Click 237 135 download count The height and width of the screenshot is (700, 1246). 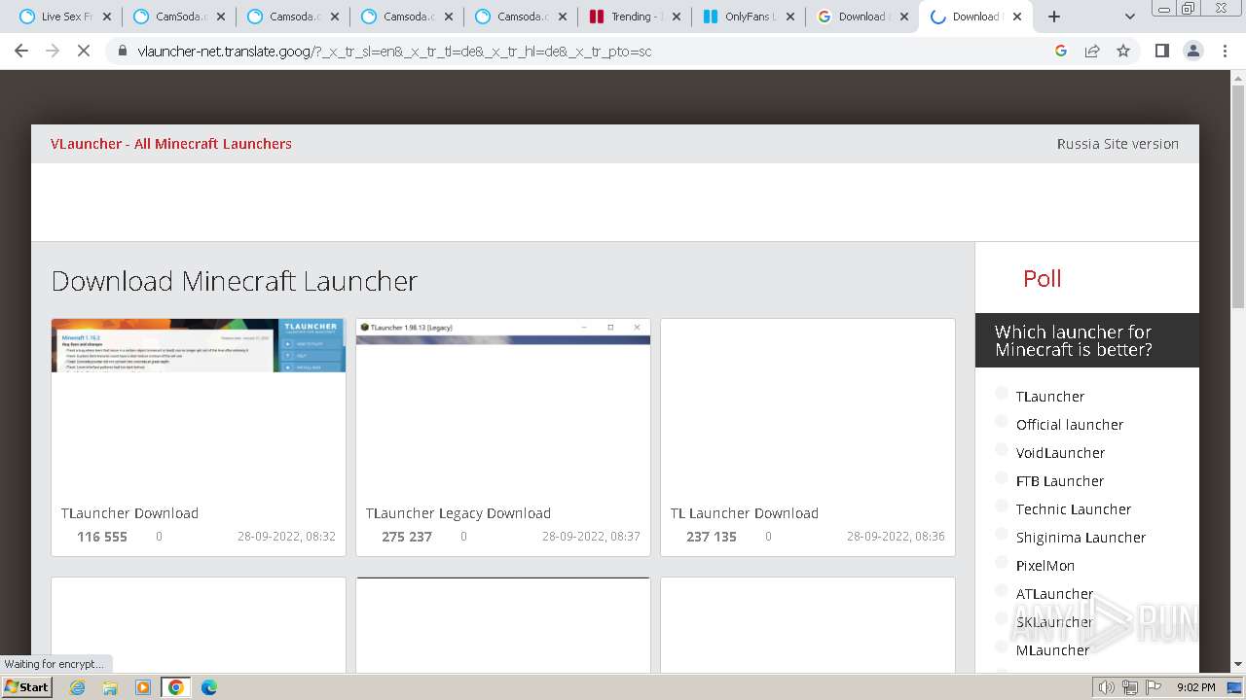pyautogui.click(x=712, y=537)
